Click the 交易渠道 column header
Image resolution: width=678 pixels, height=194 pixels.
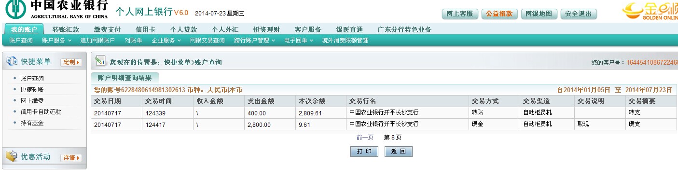[x=547, y=101]
